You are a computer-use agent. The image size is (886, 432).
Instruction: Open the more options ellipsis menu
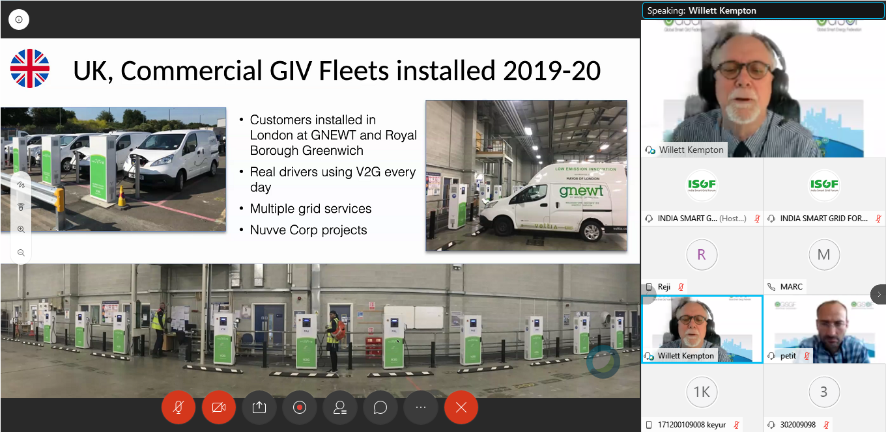421,407
